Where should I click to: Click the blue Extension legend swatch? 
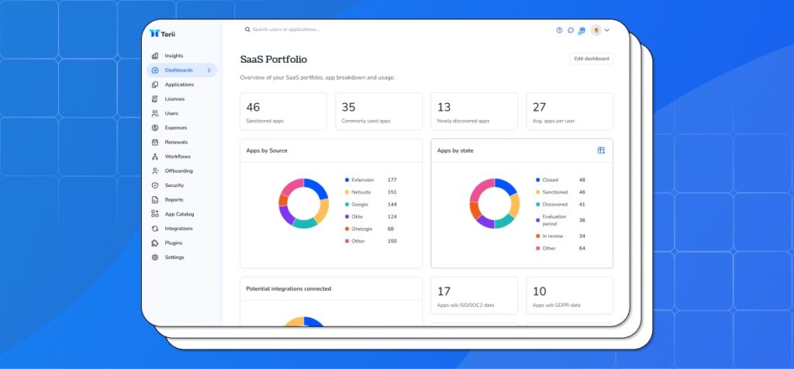(347, 180)
